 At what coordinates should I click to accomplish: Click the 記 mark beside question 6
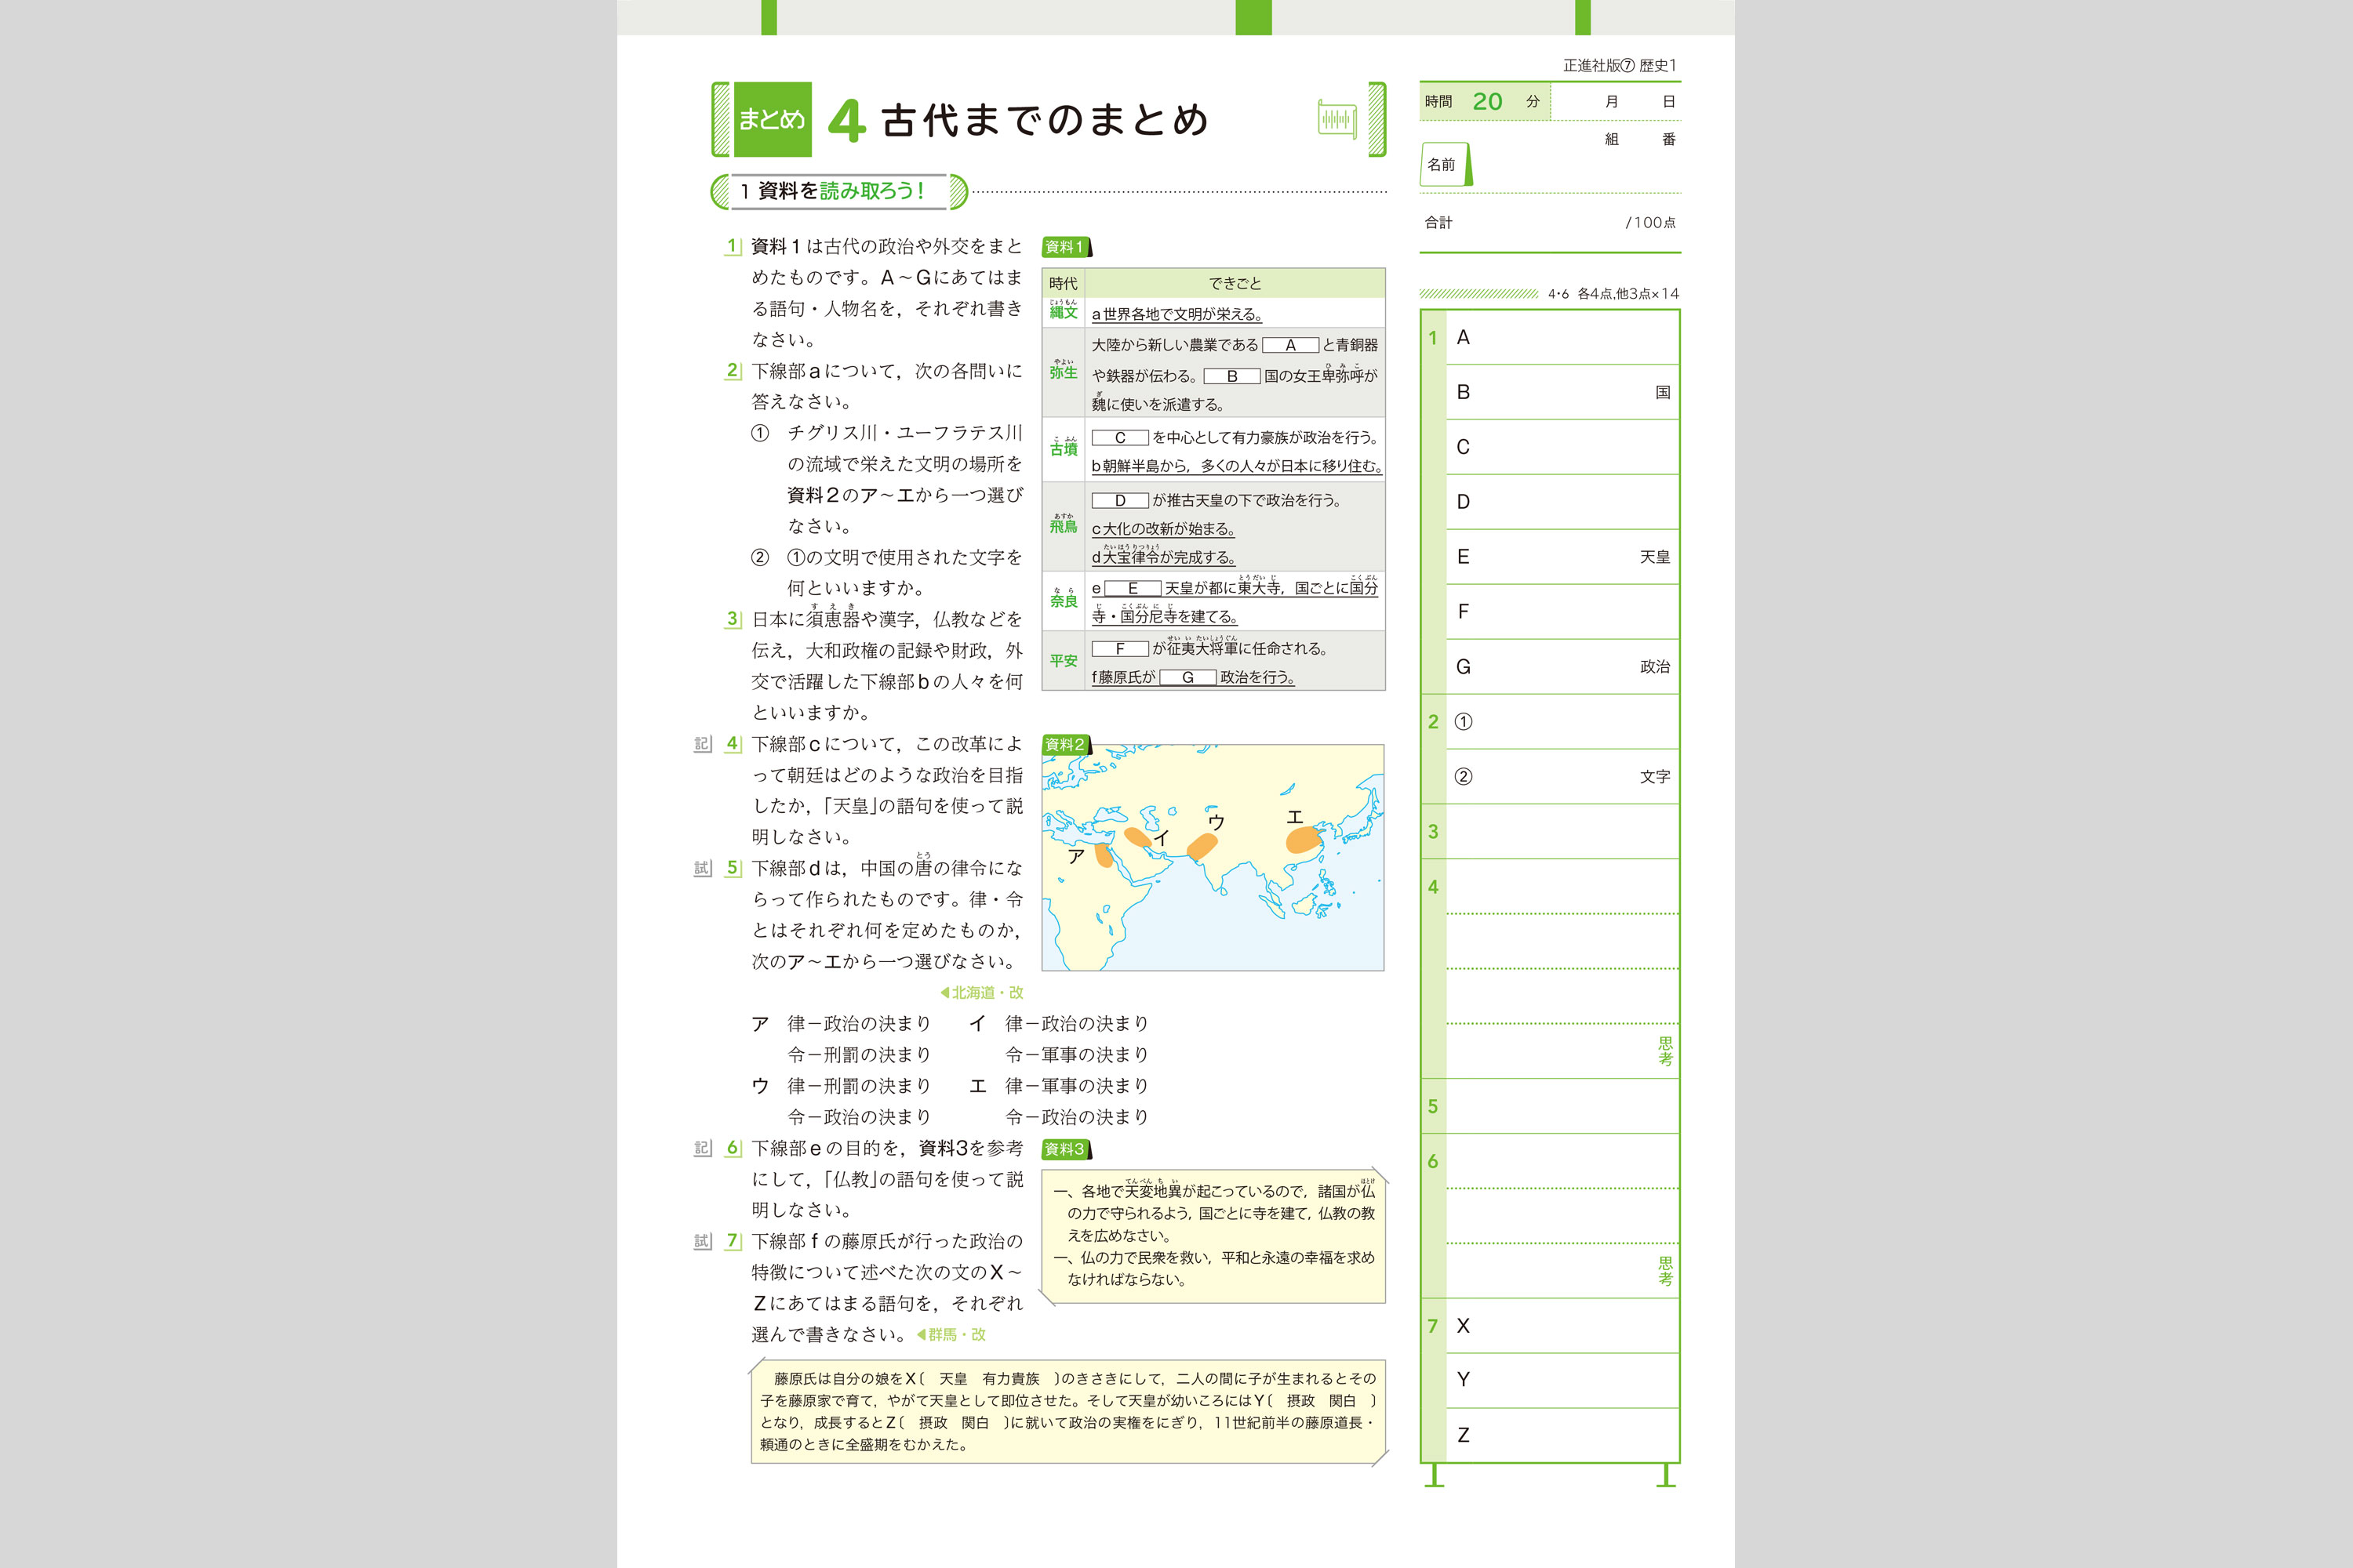(702, 1148)
